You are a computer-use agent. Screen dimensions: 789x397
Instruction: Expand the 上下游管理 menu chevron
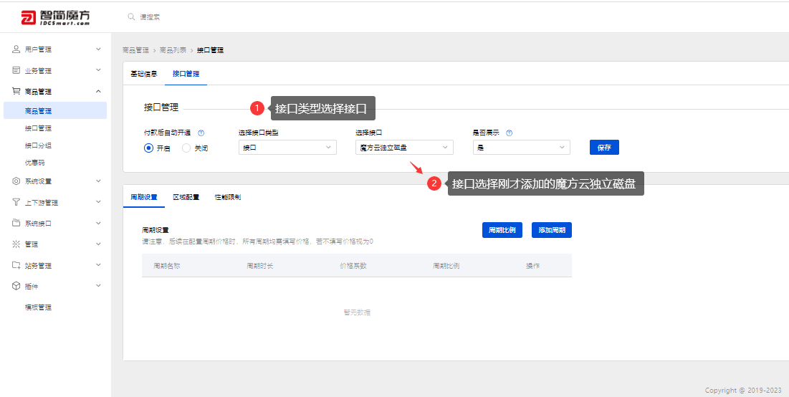click(x=99, y=202)
